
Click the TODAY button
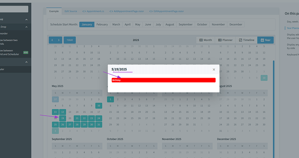[x=70, y=40]
